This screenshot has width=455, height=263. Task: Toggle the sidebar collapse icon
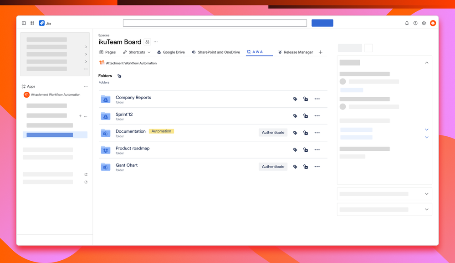pyautogui.click(x=24, y=23)
